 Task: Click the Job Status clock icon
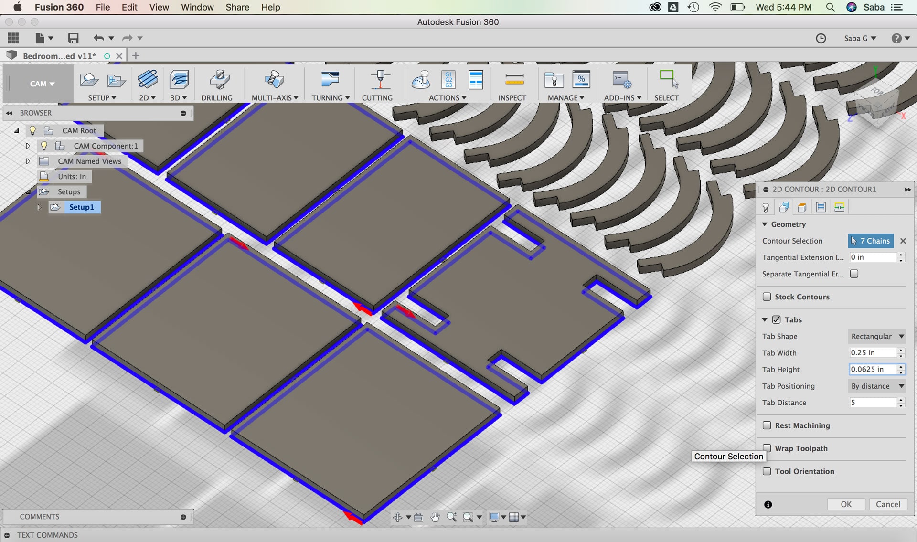(x=821, y=38)
